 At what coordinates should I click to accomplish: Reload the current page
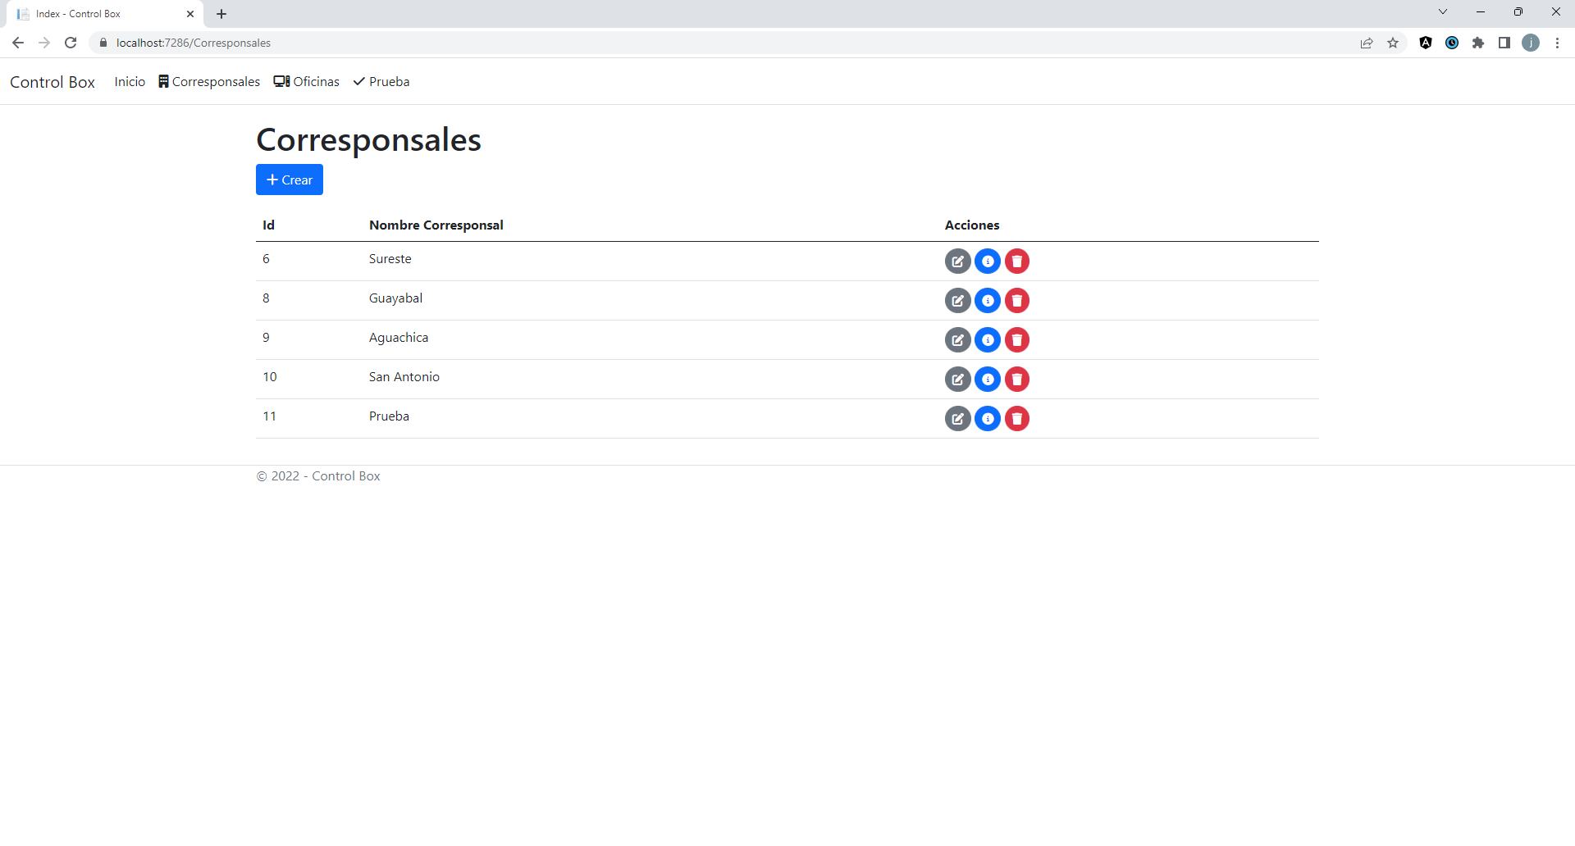click(x=71, y=43)
